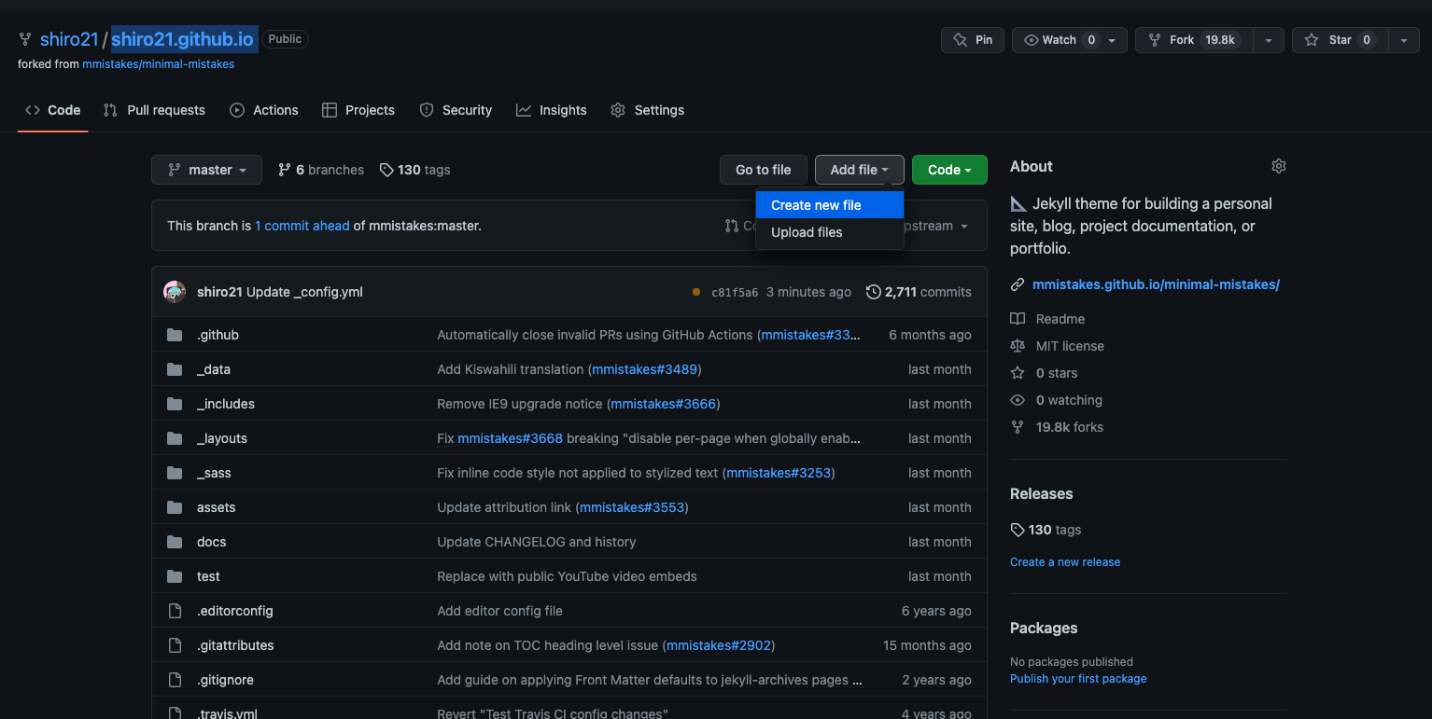Click the test folder icon
This screenshot has width=1432, height=719.
coord(175,576)
